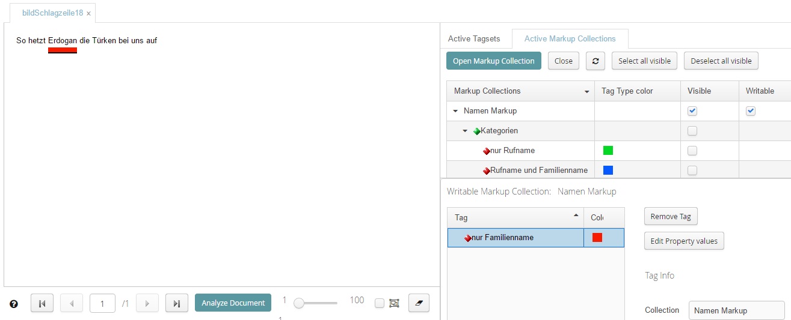Click the lines-per-page slider handle
Viewport: 791px width, 320px height.
(299, 303)
